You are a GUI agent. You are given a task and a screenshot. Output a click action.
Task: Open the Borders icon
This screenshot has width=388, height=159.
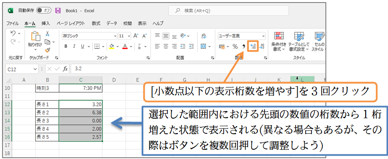pyautogui.click(x=97, y=46)
